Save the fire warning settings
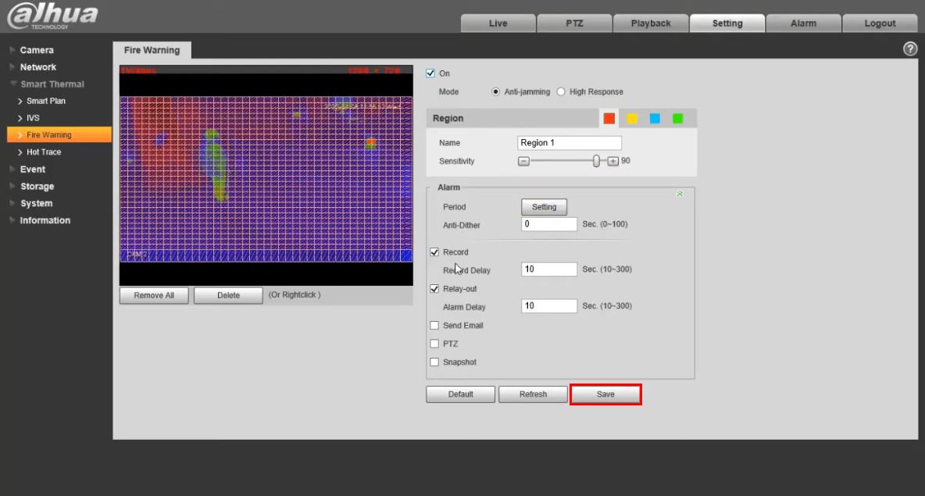 pyautogui.click(x=605, y=394)
